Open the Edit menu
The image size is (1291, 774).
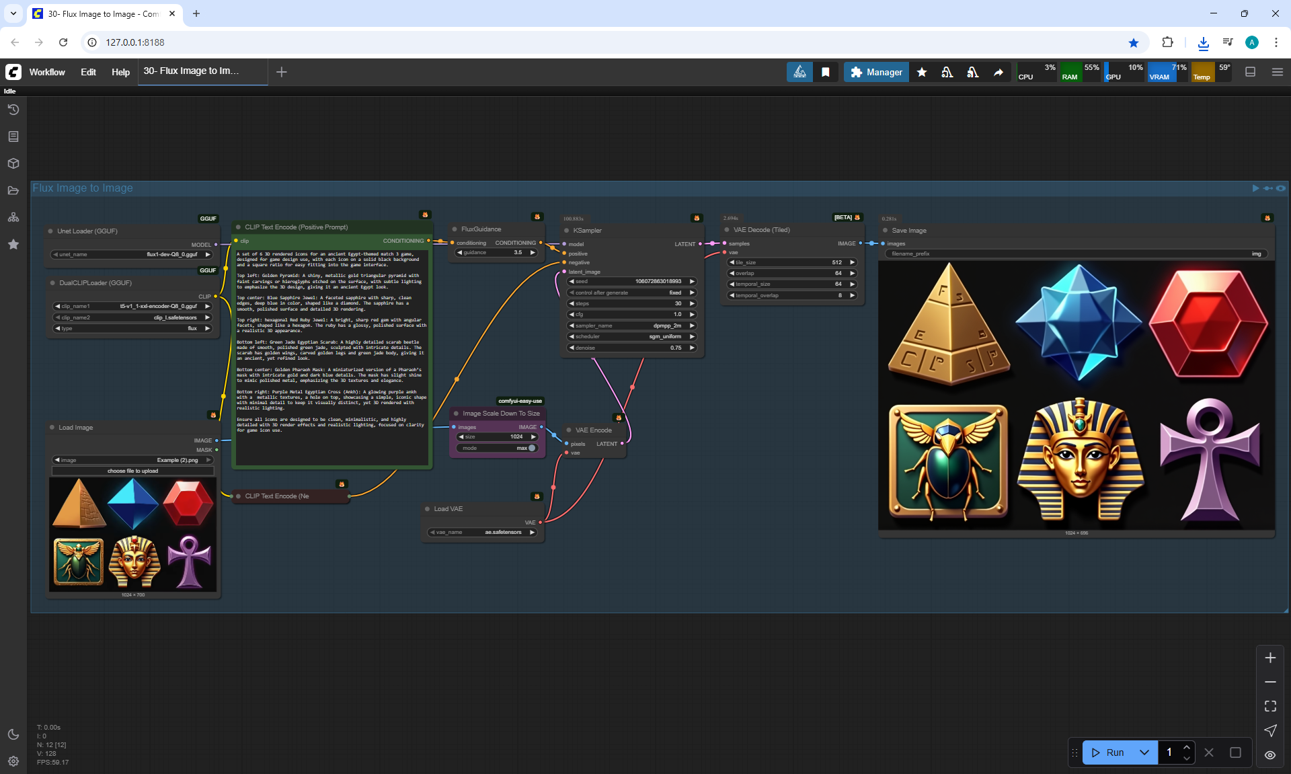[x=88, y=72]
